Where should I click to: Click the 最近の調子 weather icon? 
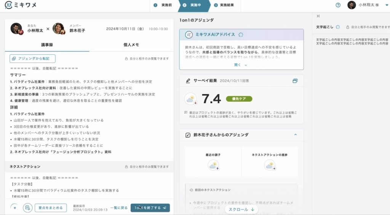(x=213, y=165)
